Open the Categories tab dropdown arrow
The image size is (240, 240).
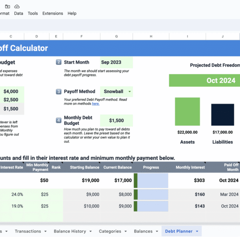(x=125, y=231)
